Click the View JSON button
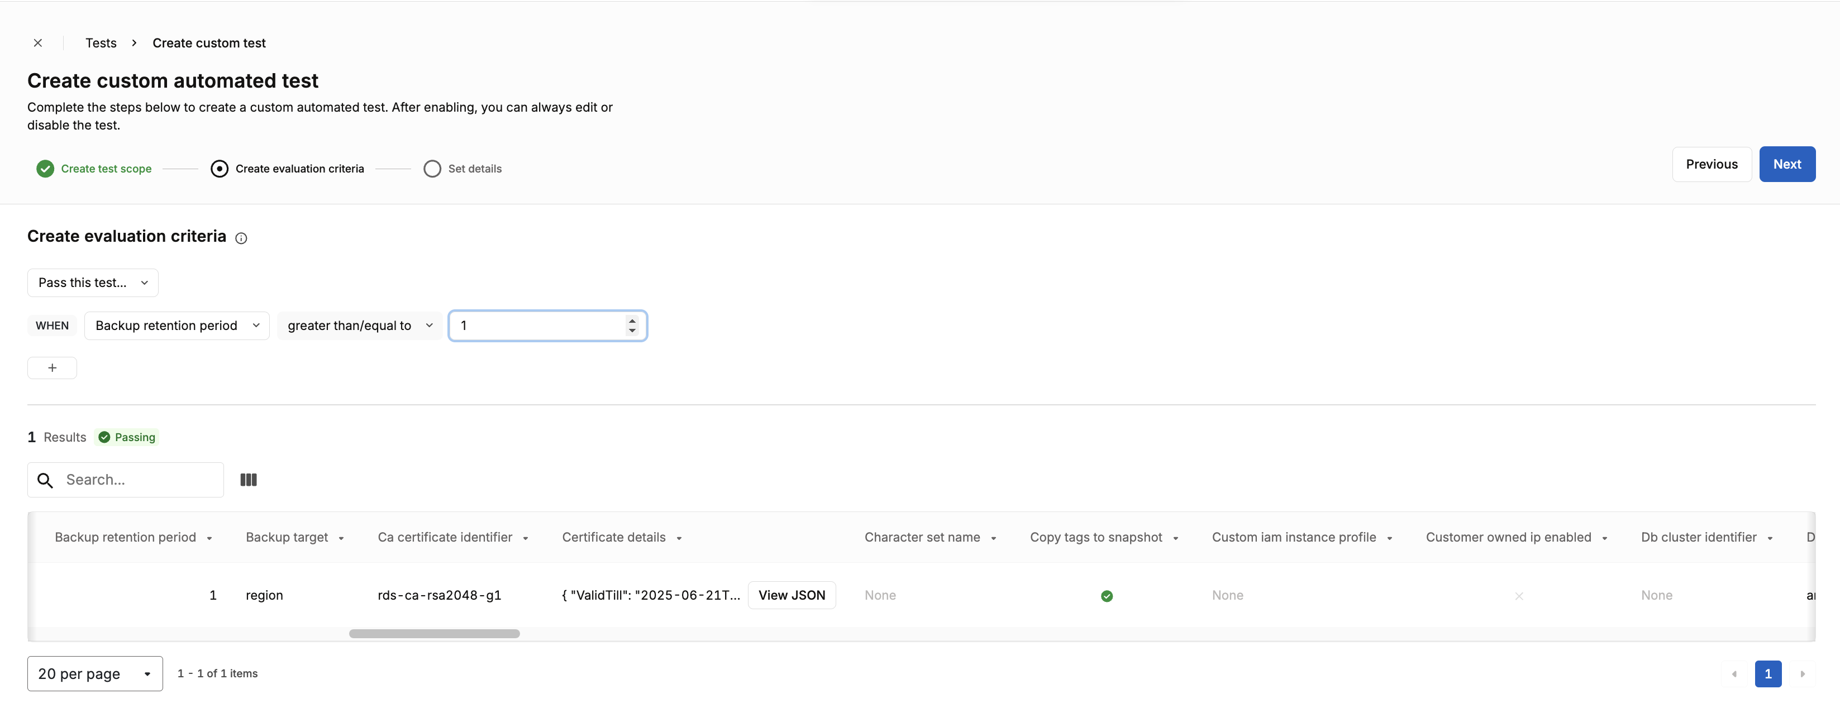 (x=792, y=595)
